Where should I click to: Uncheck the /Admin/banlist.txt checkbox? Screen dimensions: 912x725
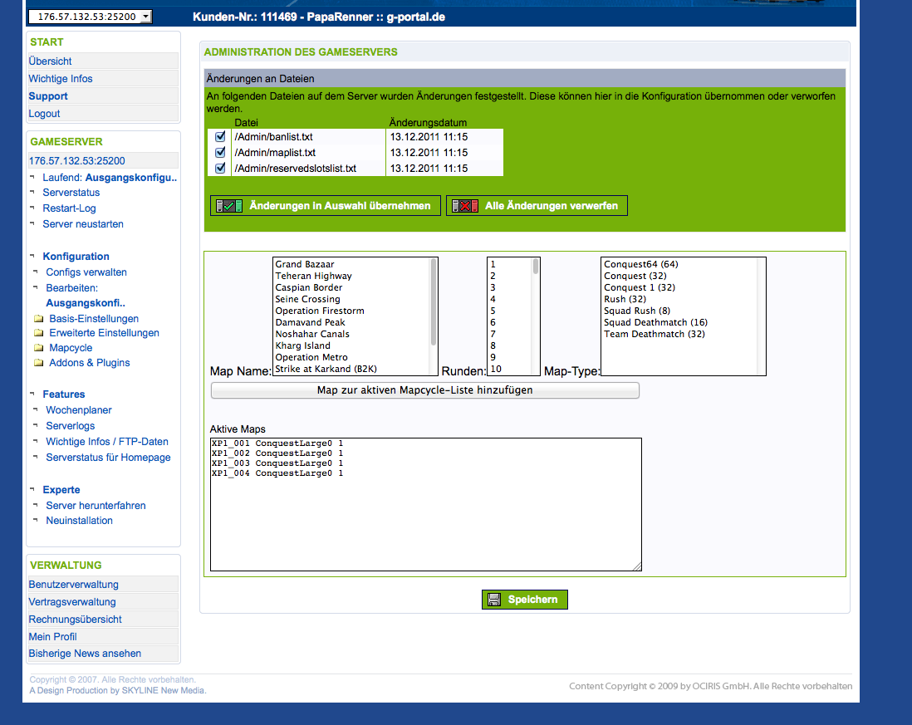(x=220, y=136)
